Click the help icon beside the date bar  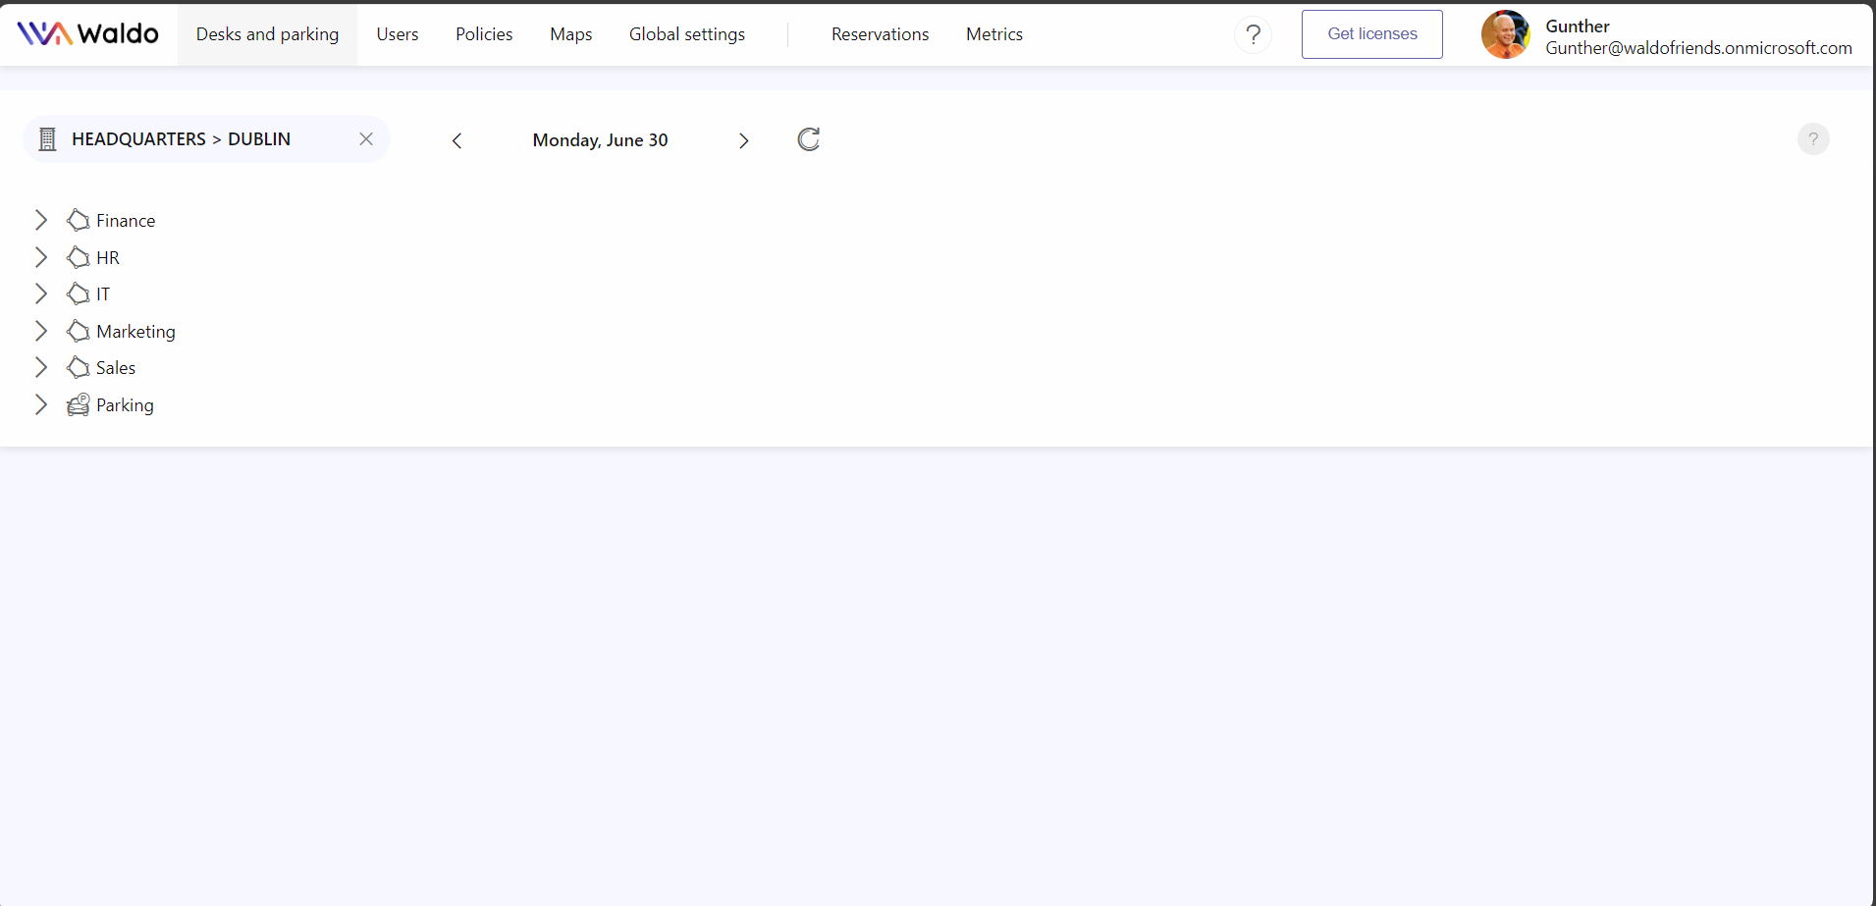coord(1812,138)
